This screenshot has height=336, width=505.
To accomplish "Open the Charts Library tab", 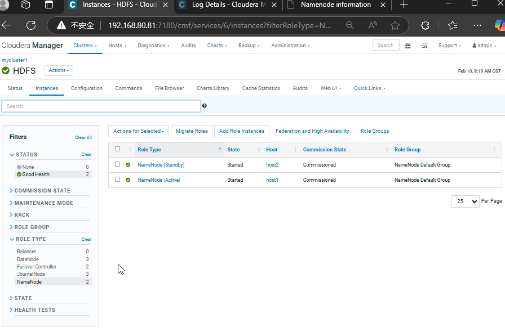I will coord(213,88).
